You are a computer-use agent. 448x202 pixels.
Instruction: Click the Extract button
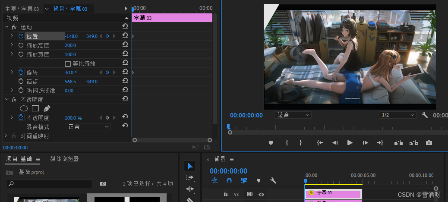coord(413,142)
